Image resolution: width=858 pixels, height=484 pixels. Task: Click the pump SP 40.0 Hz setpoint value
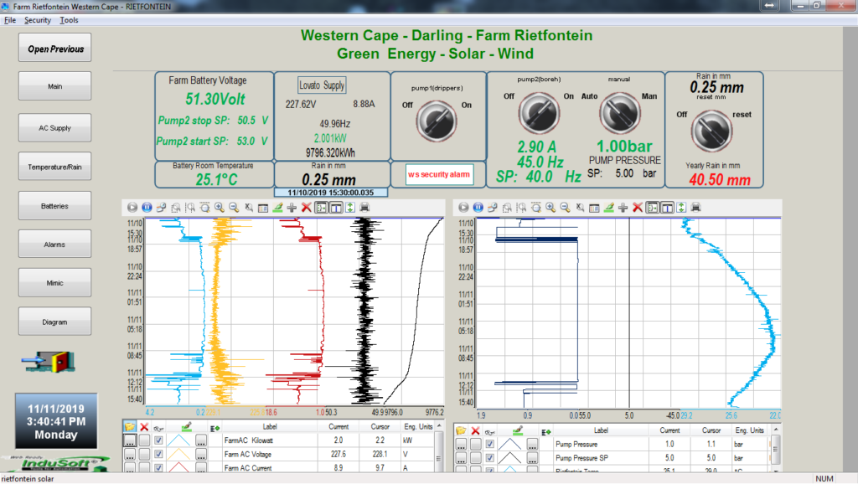tap(539, 177)
